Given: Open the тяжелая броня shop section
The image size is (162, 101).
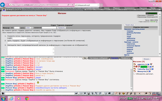Looking at the screenshot, I should (133, 46).
